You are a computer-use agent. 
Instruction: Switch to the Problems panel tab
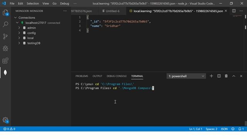tap(81, 76)
